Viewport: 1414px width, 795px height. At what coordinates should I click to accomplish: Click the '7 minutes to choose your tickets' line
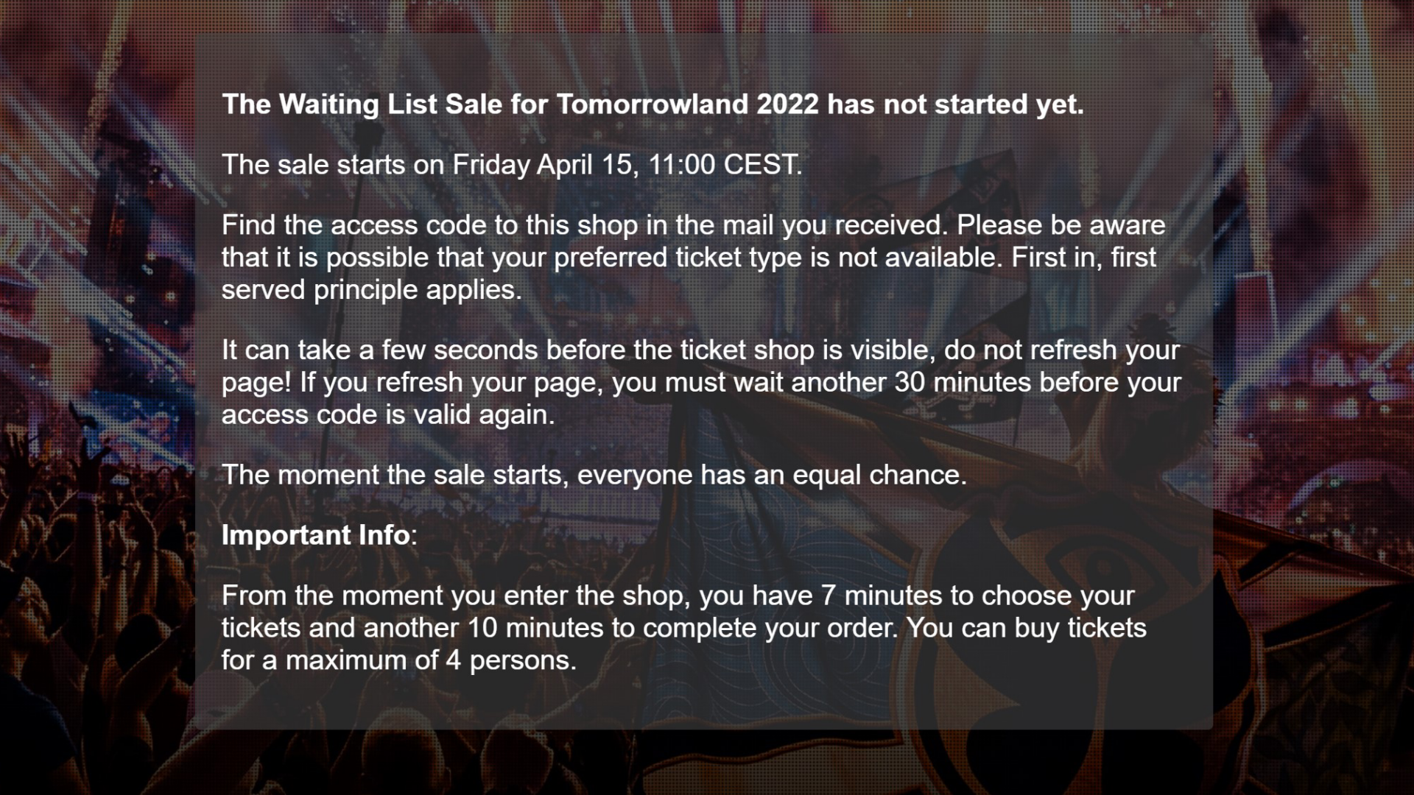[678, 595]
